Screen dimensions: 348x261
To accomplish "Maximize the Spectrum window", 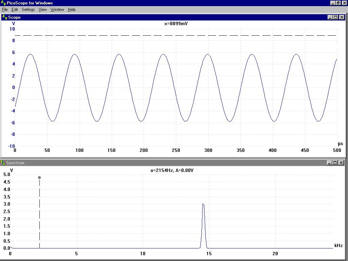I will [335, 163].
